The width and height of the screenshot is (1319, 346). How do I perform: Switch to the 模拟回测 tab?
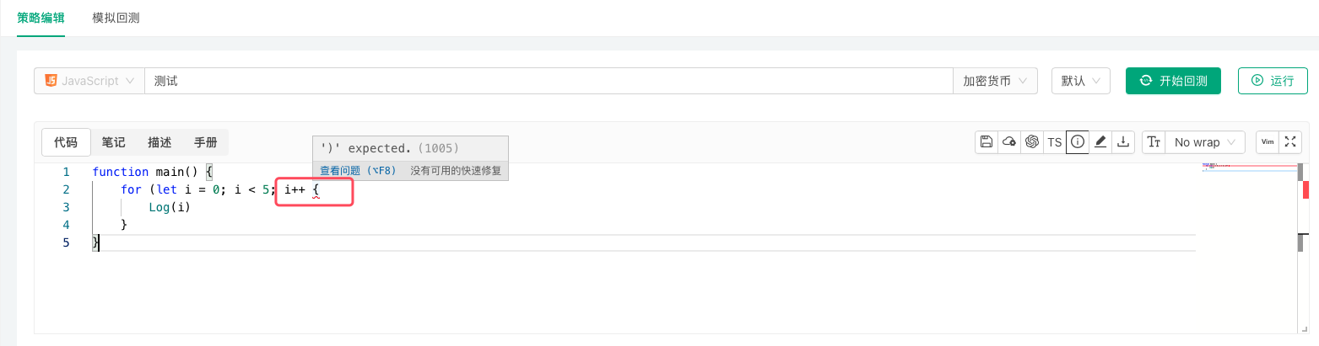point(116,18)
